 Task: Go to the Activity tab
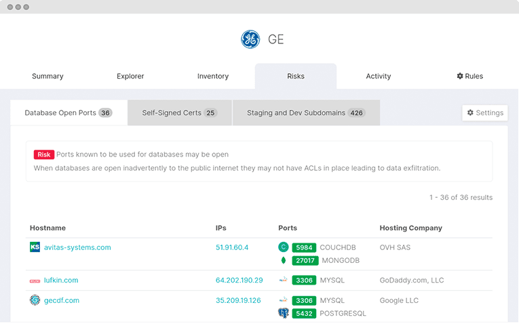click(x=379, y=76)
